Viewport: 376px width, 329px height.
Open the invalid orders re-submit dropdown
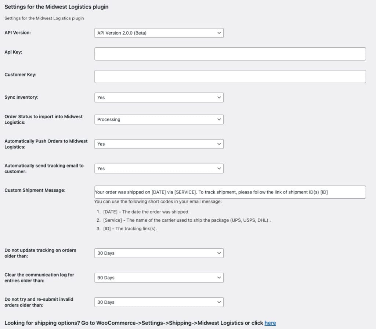pos(159,302)
